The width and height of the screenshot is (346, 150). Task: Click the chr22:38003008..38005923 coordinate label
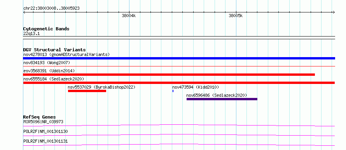[x=51, y=9]
